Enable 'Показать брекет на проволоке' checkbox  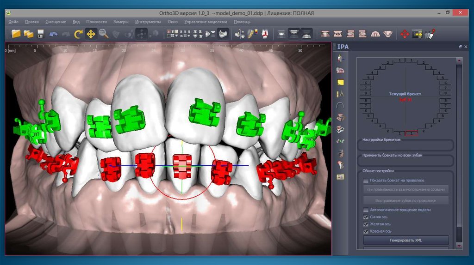tap(366, 181)
